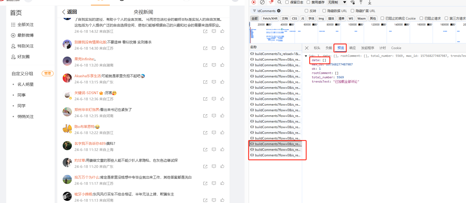466x203 pixels.
Task: Stop recording network log in DevTools
Action: point(254,2)
